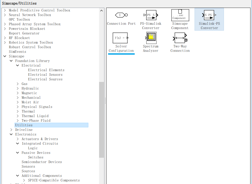Click the Simscape label in tree
This screenshot has width=252, height=184.
click(x=16, y=56)
